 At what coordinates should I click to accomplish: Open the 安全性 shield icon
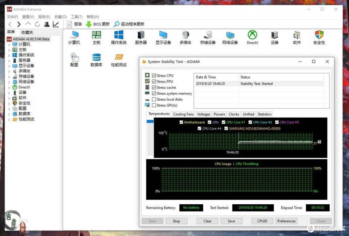click(319, 35)
